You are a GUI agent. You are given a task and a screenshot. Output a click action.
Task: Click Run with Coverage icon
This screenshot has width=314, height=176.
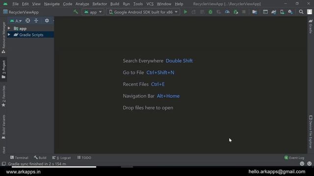click(x=219, y=12)
